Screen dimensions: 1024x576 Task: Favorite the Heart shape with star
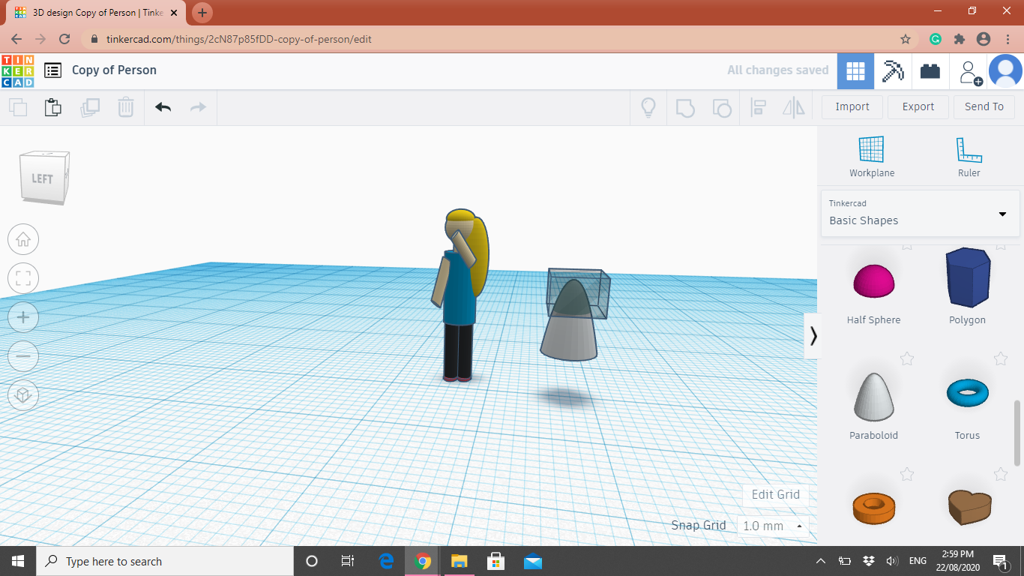click(x=1001, y=474)
